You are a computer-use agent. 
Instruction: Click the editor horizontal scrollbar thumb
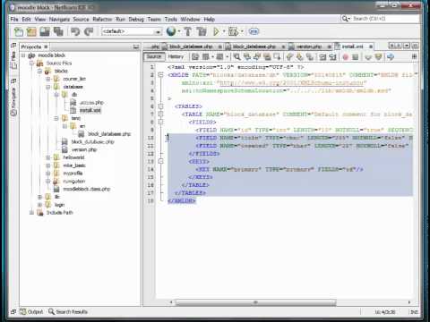(x=255, y=302)
